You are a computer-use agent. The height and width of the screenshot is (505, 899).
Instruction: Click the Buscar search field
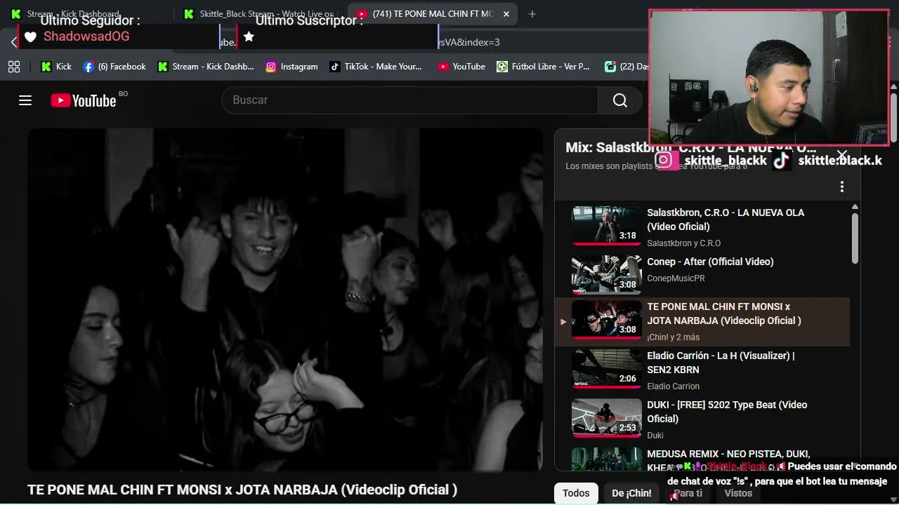pyautogui.click(x=409, y=100)
